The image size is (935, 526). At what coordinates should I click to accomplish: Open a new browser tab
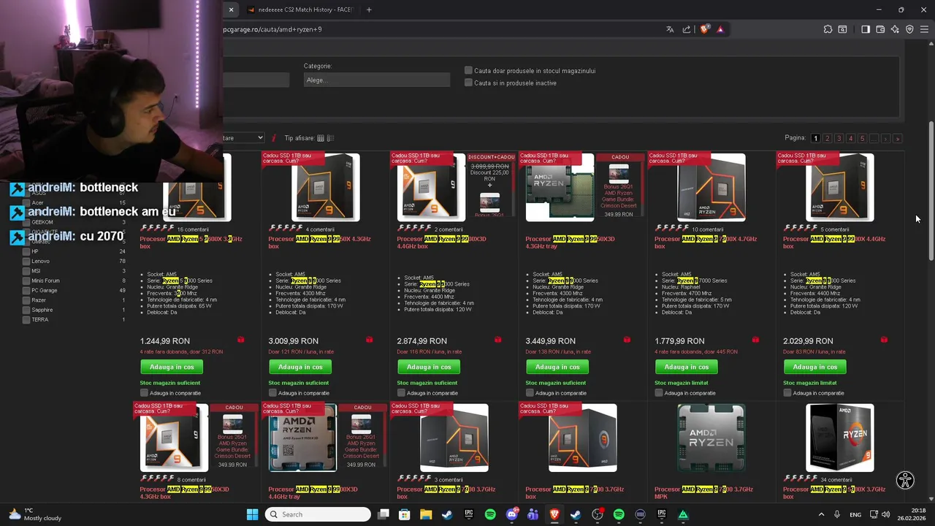pos(369,9)
